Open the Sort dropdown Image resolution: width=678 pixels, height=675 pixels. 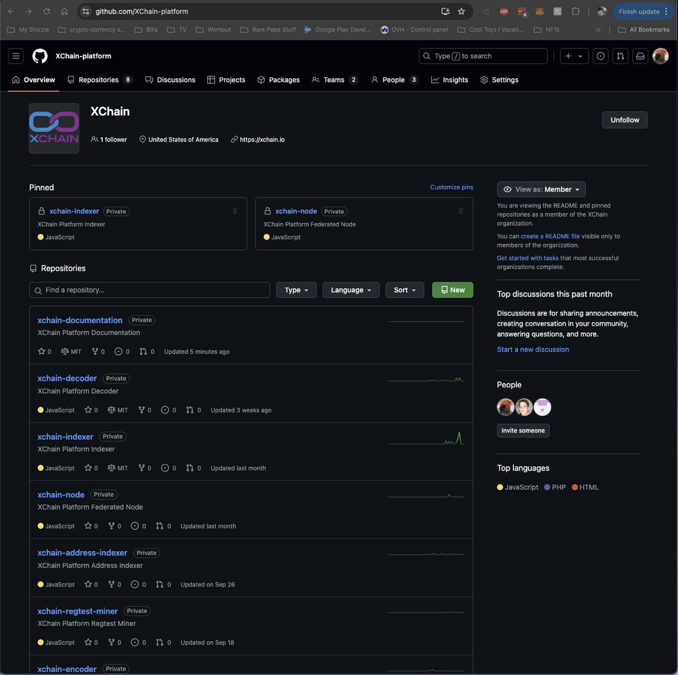pyautogui.click(x=405, y=290)
